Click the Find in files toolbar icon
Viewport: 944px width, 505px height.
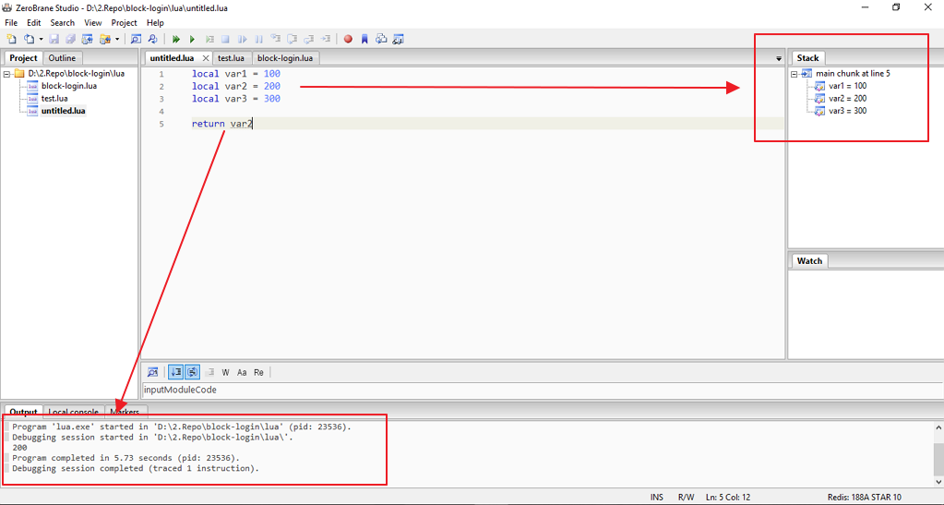point(151,39)
